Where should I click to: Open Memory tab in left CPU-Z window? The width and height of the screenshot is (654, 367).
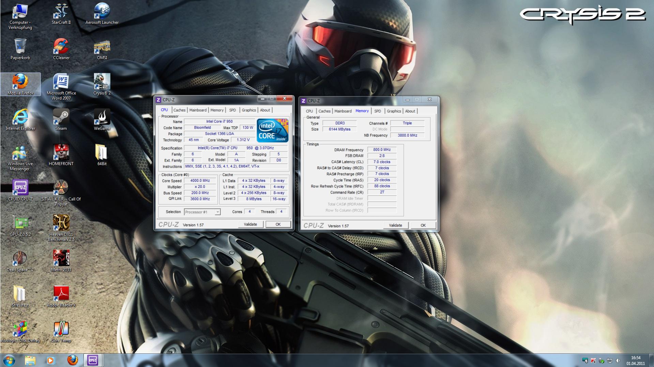pos(217,110)
